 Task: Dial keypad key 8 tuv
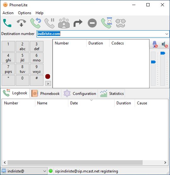[x=22, y=69]
